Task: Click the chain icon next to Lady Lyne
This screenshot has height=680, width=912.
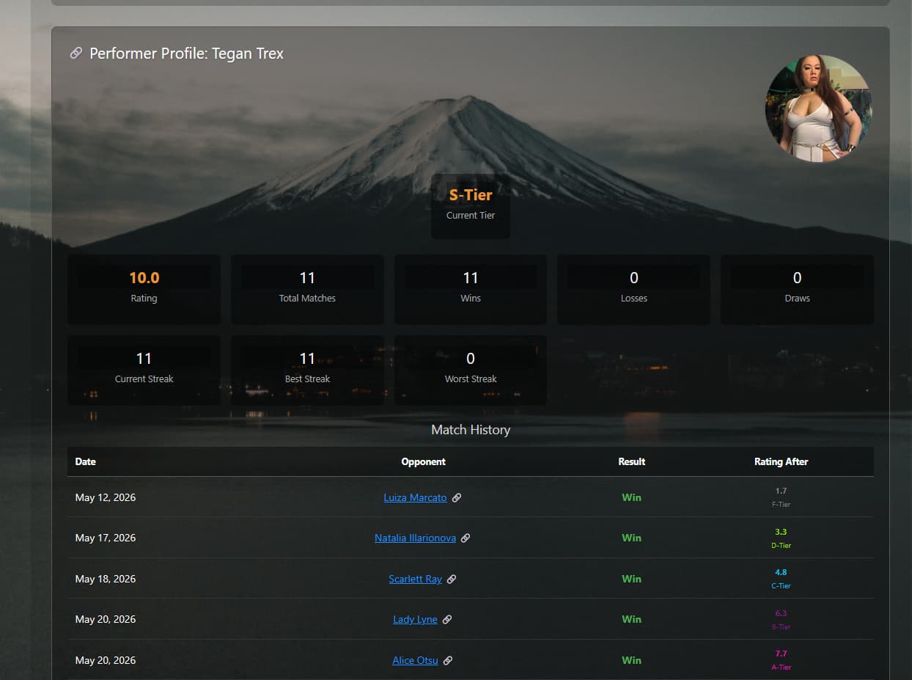Action: pyautogui.click(x=447, y=619)
